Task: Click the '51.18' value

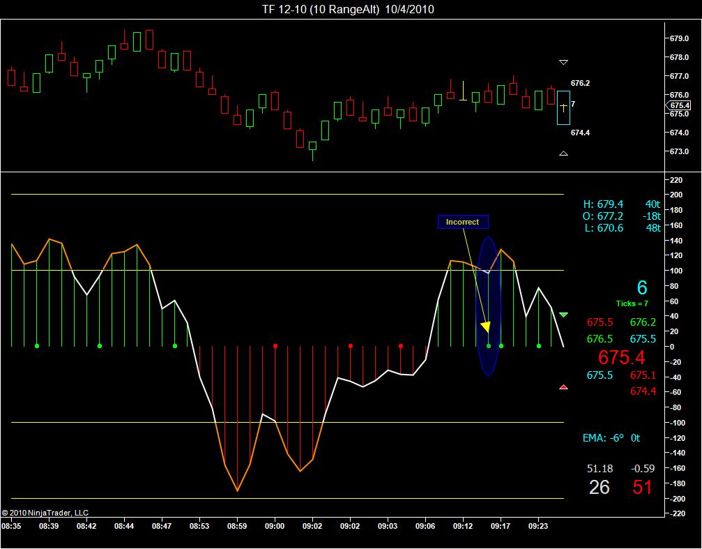Action: click(x=600, y=468)
